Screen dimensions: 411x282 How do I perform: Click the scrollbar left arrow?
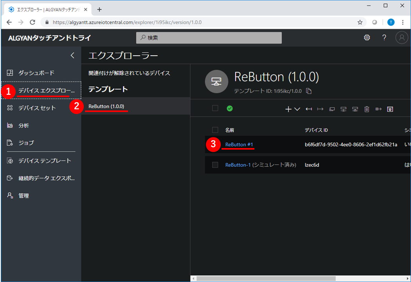tap(193, 278)
